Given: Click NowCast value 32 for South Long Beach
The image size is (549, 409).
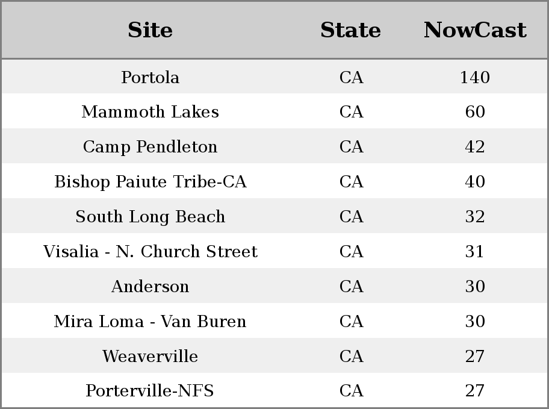Looking at the screenshot, I should coord(475,217).
